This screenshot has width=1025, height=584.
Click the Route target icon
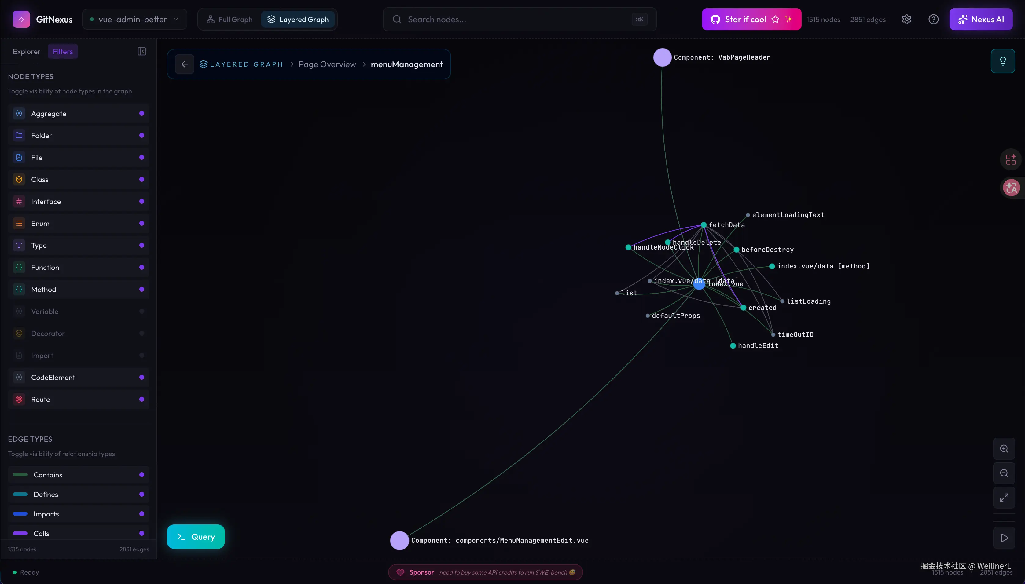click(x=19, y=400)
